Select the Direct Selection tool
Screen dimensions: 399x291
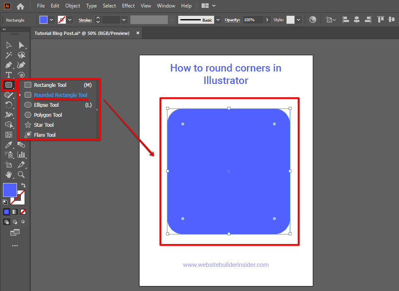click(x=21, y=45)
